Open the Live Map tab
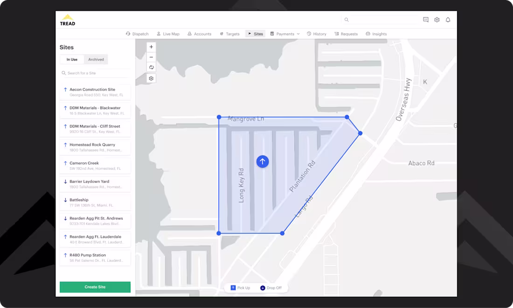513x308 pixels. 168,34
